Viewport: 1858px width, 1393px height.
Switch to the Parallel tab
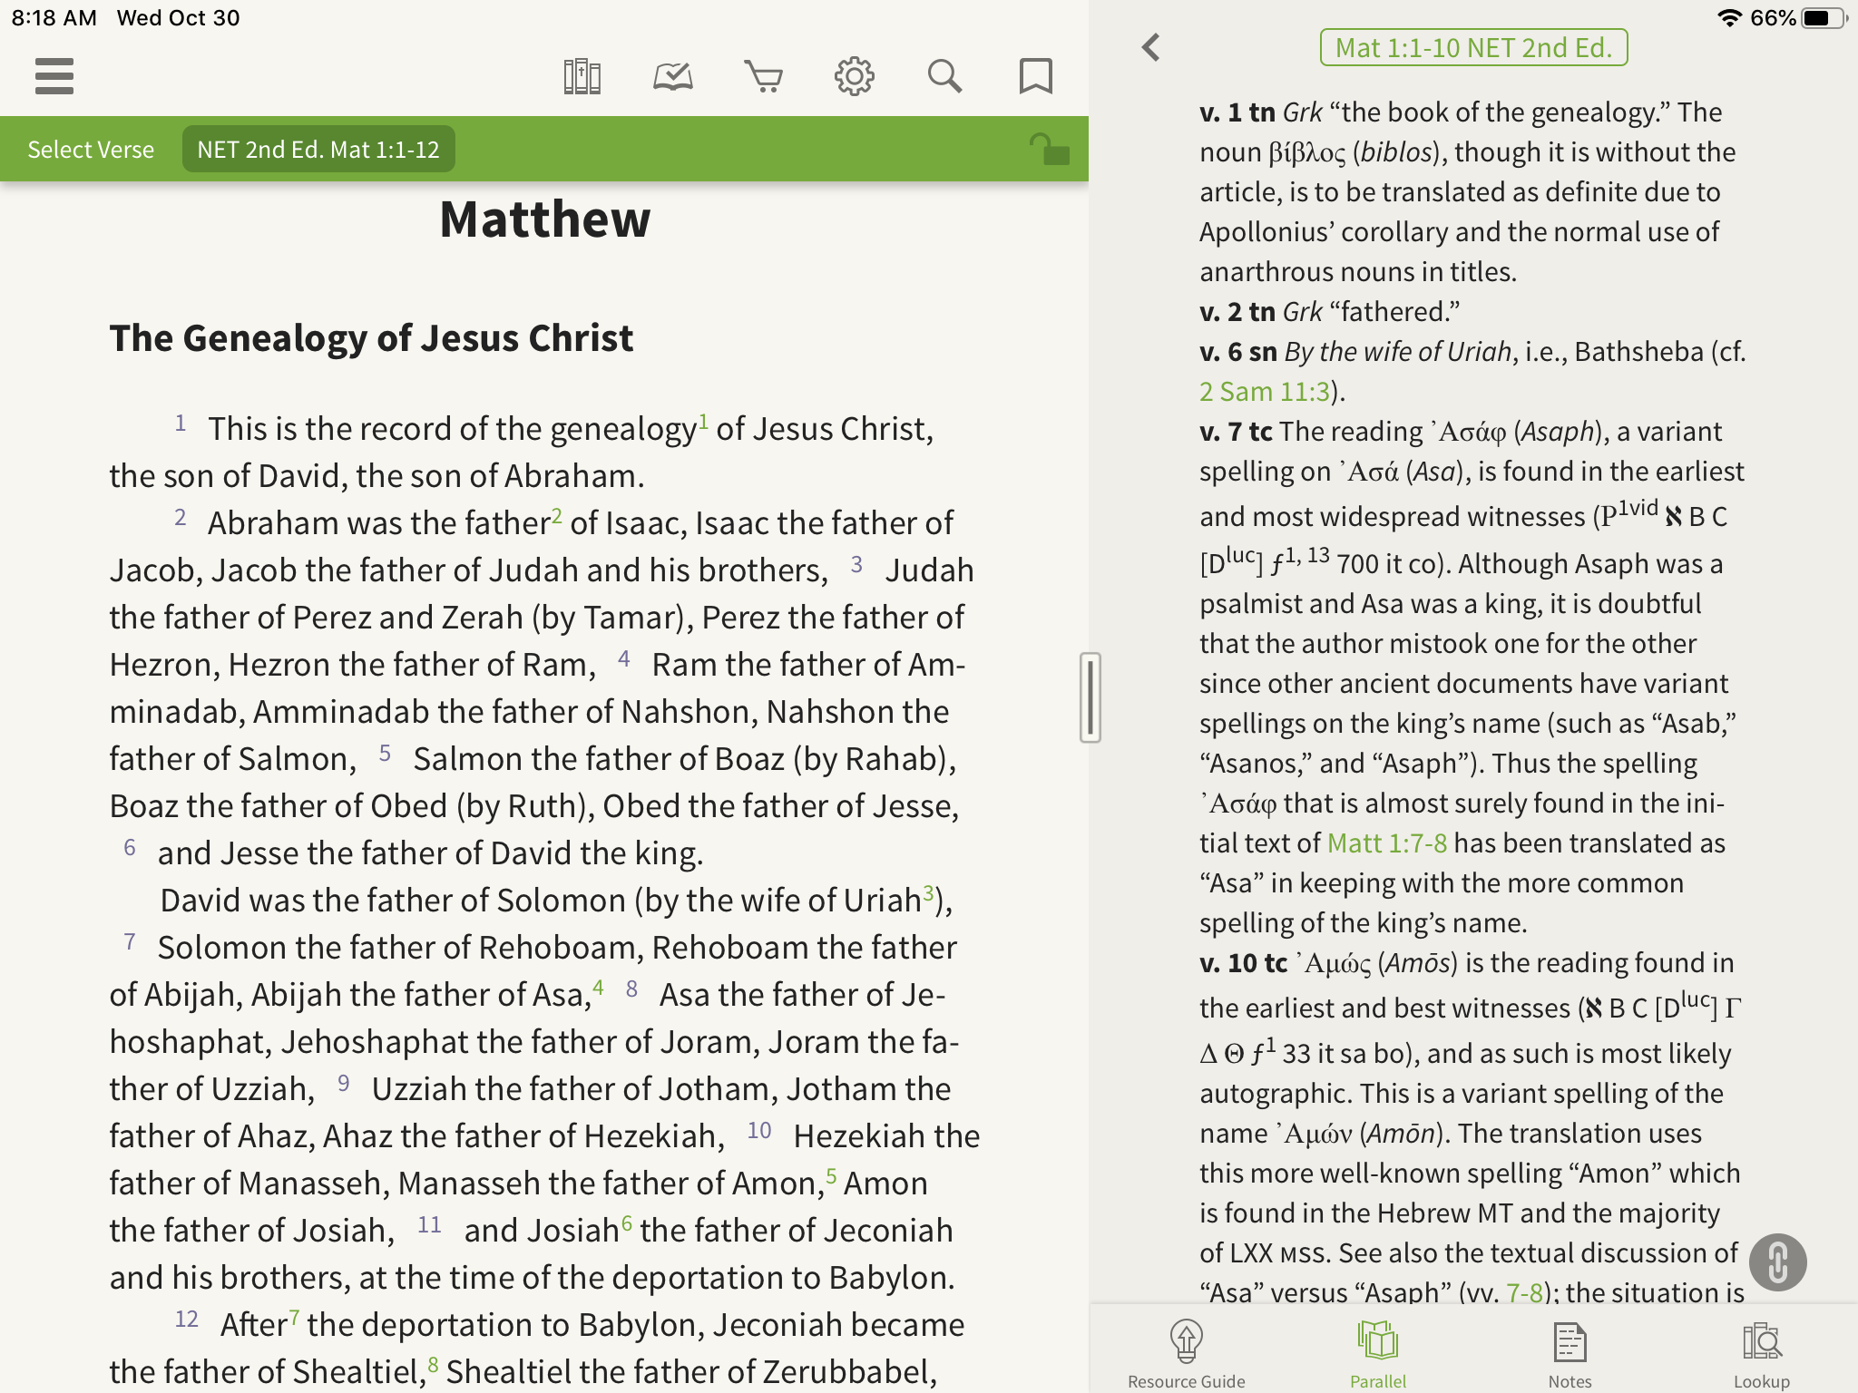1377,1354
